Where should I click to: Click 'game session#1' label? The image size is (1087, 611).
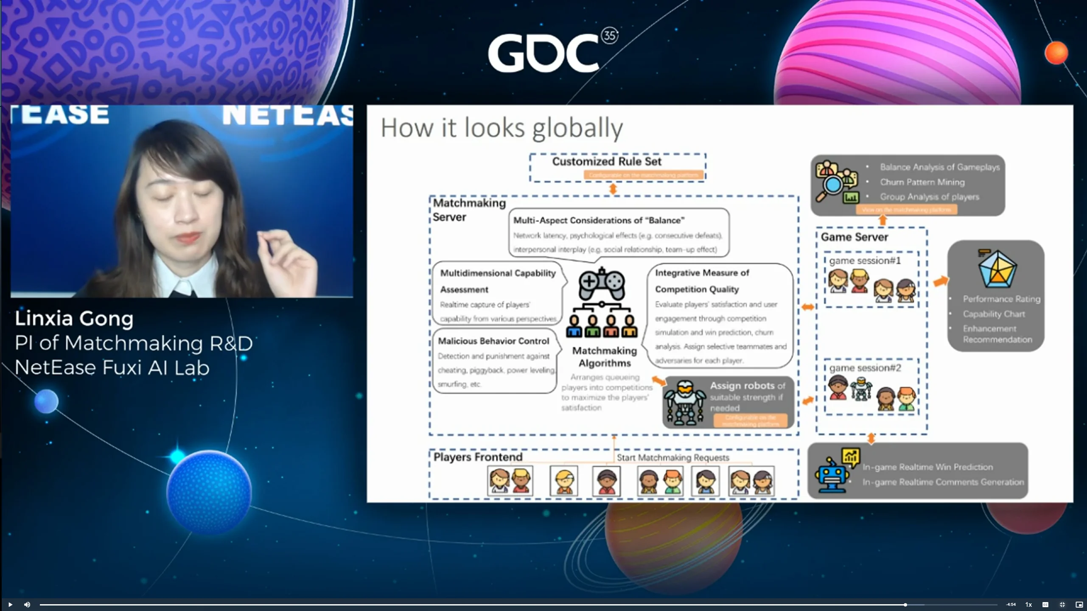865,261
